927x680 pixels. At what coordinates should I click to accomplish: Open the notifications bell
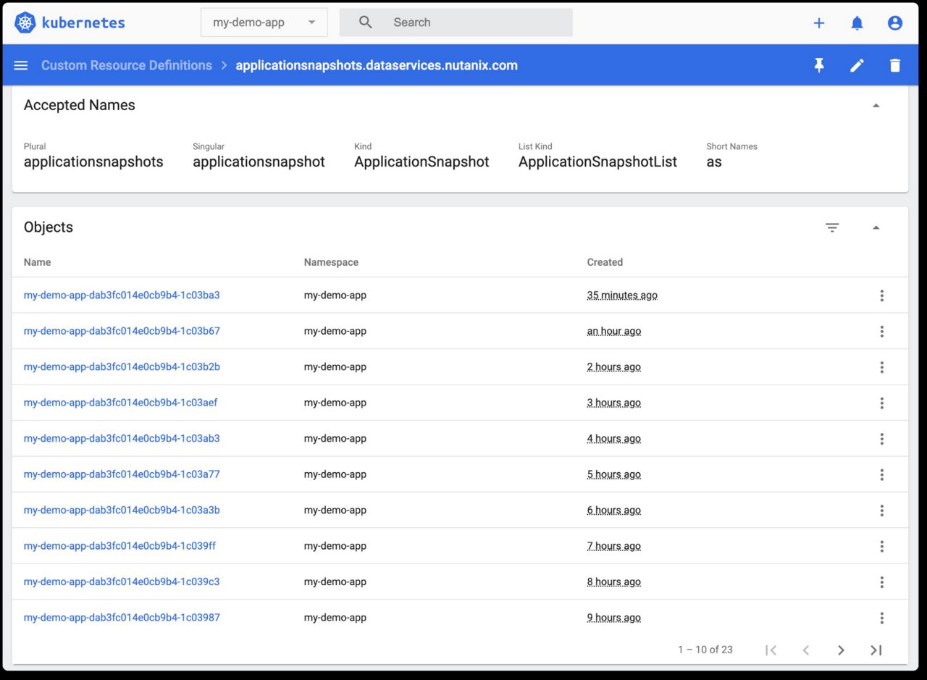pyautogui.click(x=857, y=22)
